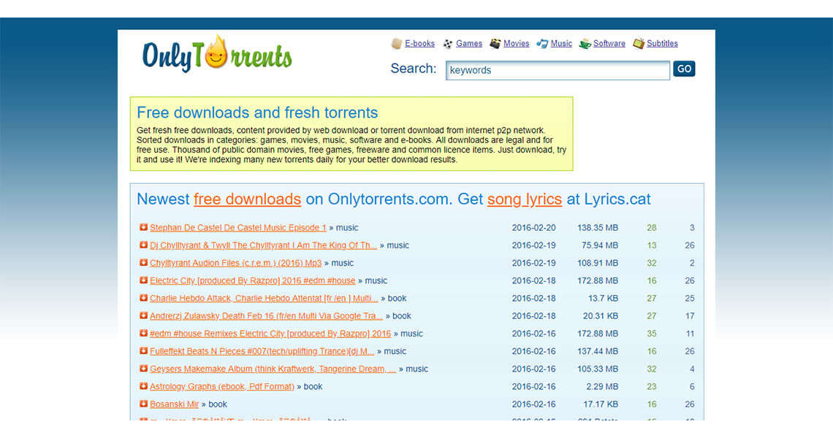Screen dimensions: 833x438
Task: Download icon for Dj Chylltyrant & Twyll row
Action: pyautogui.click(x=143, y=245)
